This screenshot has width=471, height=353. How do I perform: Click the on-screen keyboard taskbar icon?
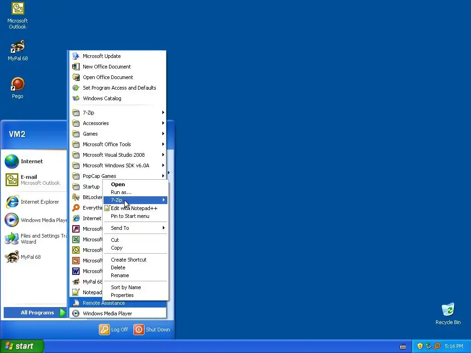[x=403, y=347]
